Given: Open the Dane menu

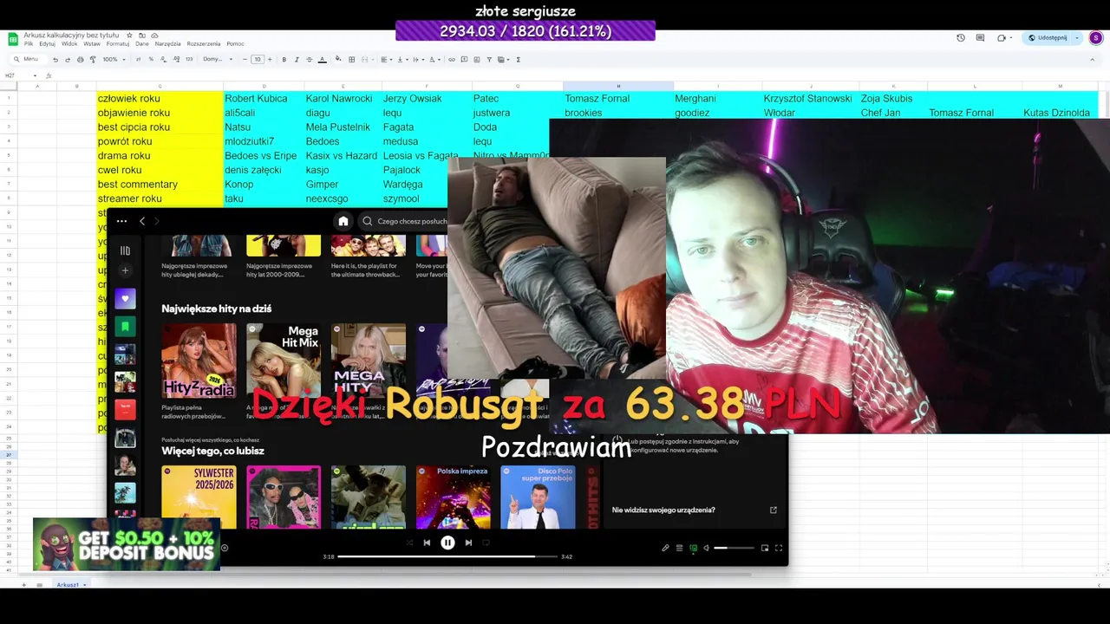Looking at the screenshot, I should click(x=142, y=43).
